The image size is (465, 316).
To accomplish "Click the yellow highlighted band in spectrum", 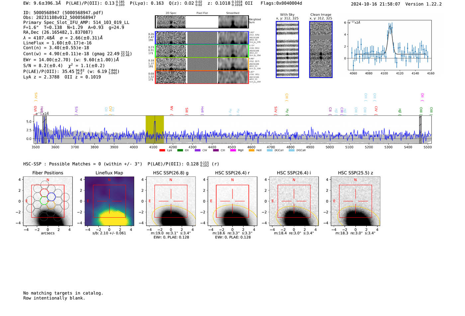I will pyautogui.click(x=155, y=129).
